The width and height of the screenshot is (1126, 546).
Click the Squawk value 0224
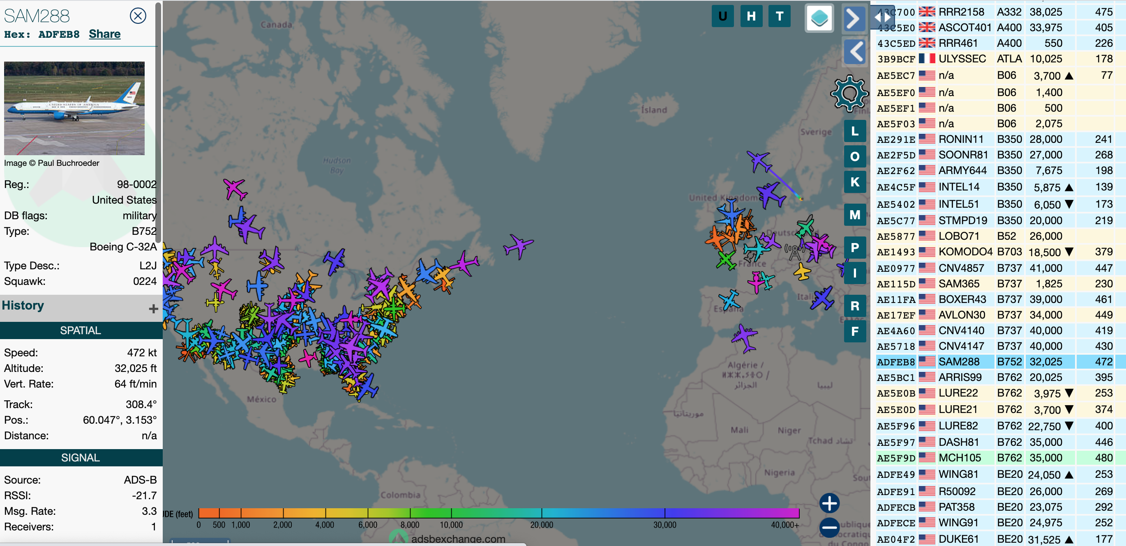coord(145,281)
